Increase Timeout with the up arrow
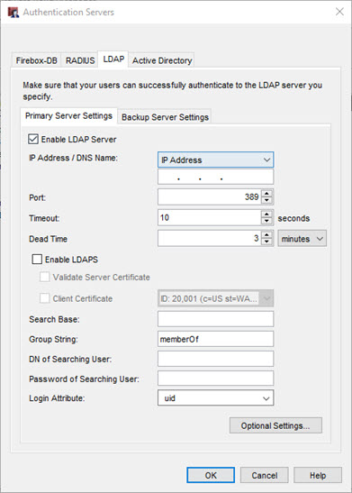 click(266, 215)
